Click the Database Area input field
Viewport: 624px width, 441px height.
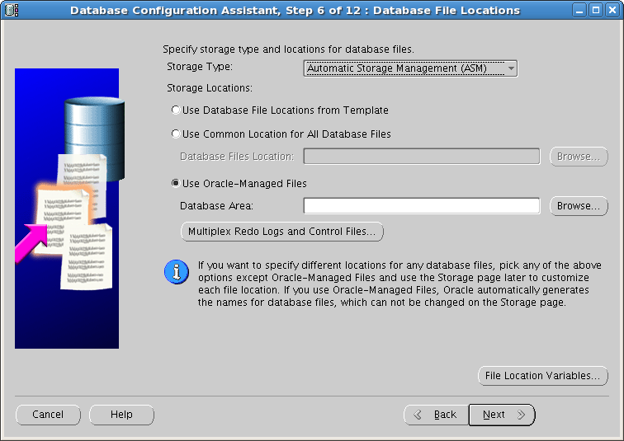[x=422, y=206]
